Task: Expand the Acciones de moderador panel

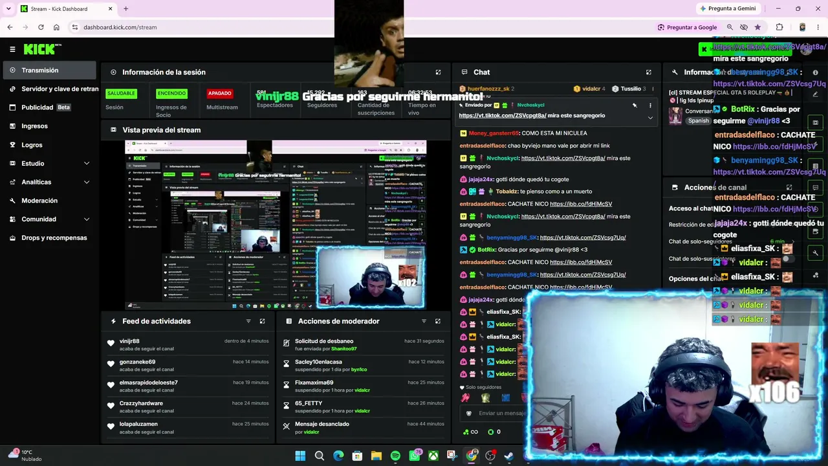Action: 438,321
